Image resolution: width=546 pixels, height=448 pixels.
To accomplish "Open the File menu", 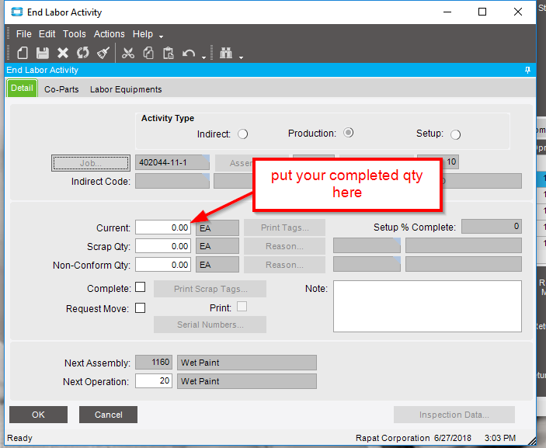I will 23,34.
